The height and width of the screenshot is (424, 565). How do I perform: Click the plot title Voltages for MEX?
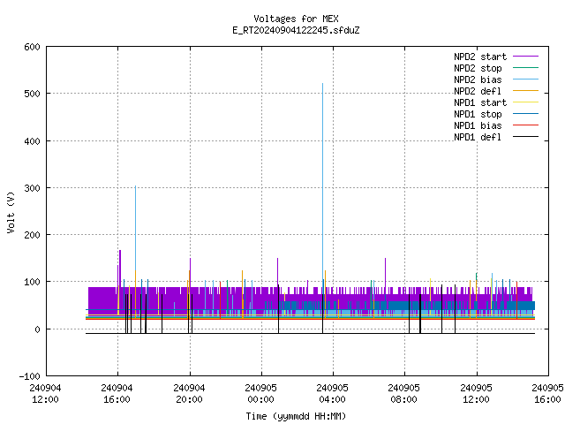[x=297, y=19]
